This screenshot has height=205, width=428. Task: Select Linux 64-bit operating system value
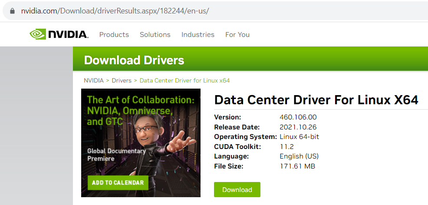(x=300, y=137)
